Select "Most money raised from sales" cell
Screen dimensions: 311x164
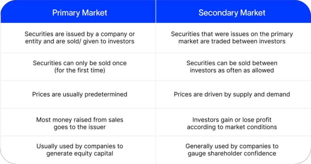pyautogui.click(x=78, y=122)
